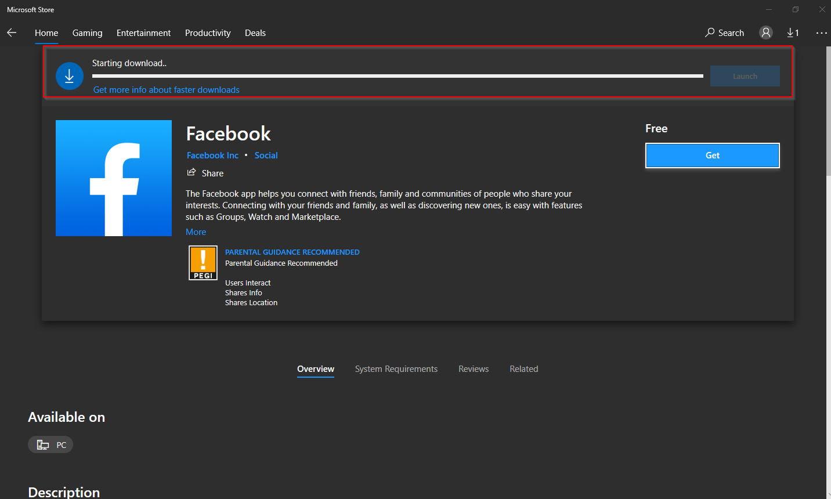Click the Shares Info descriptor text
This screenshot has height=499, width=831.
244,293
